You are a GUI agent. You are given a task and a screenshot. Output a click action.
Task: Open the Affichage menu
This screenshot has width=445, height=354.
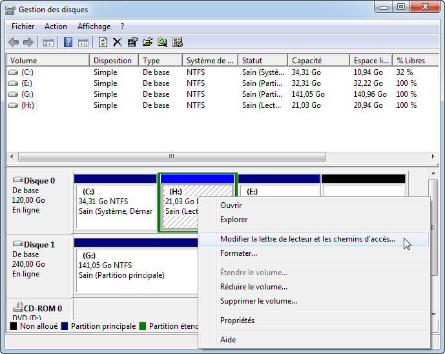pyautogui.click(x=94, y=26)
